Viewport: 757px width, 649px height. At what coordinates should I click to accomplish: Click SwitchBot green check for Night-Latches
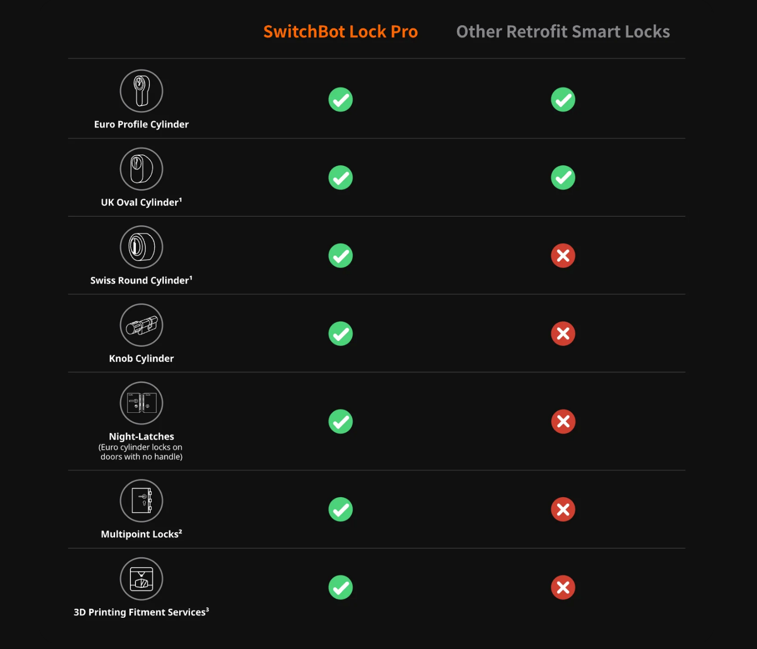(x=340, y=421)
